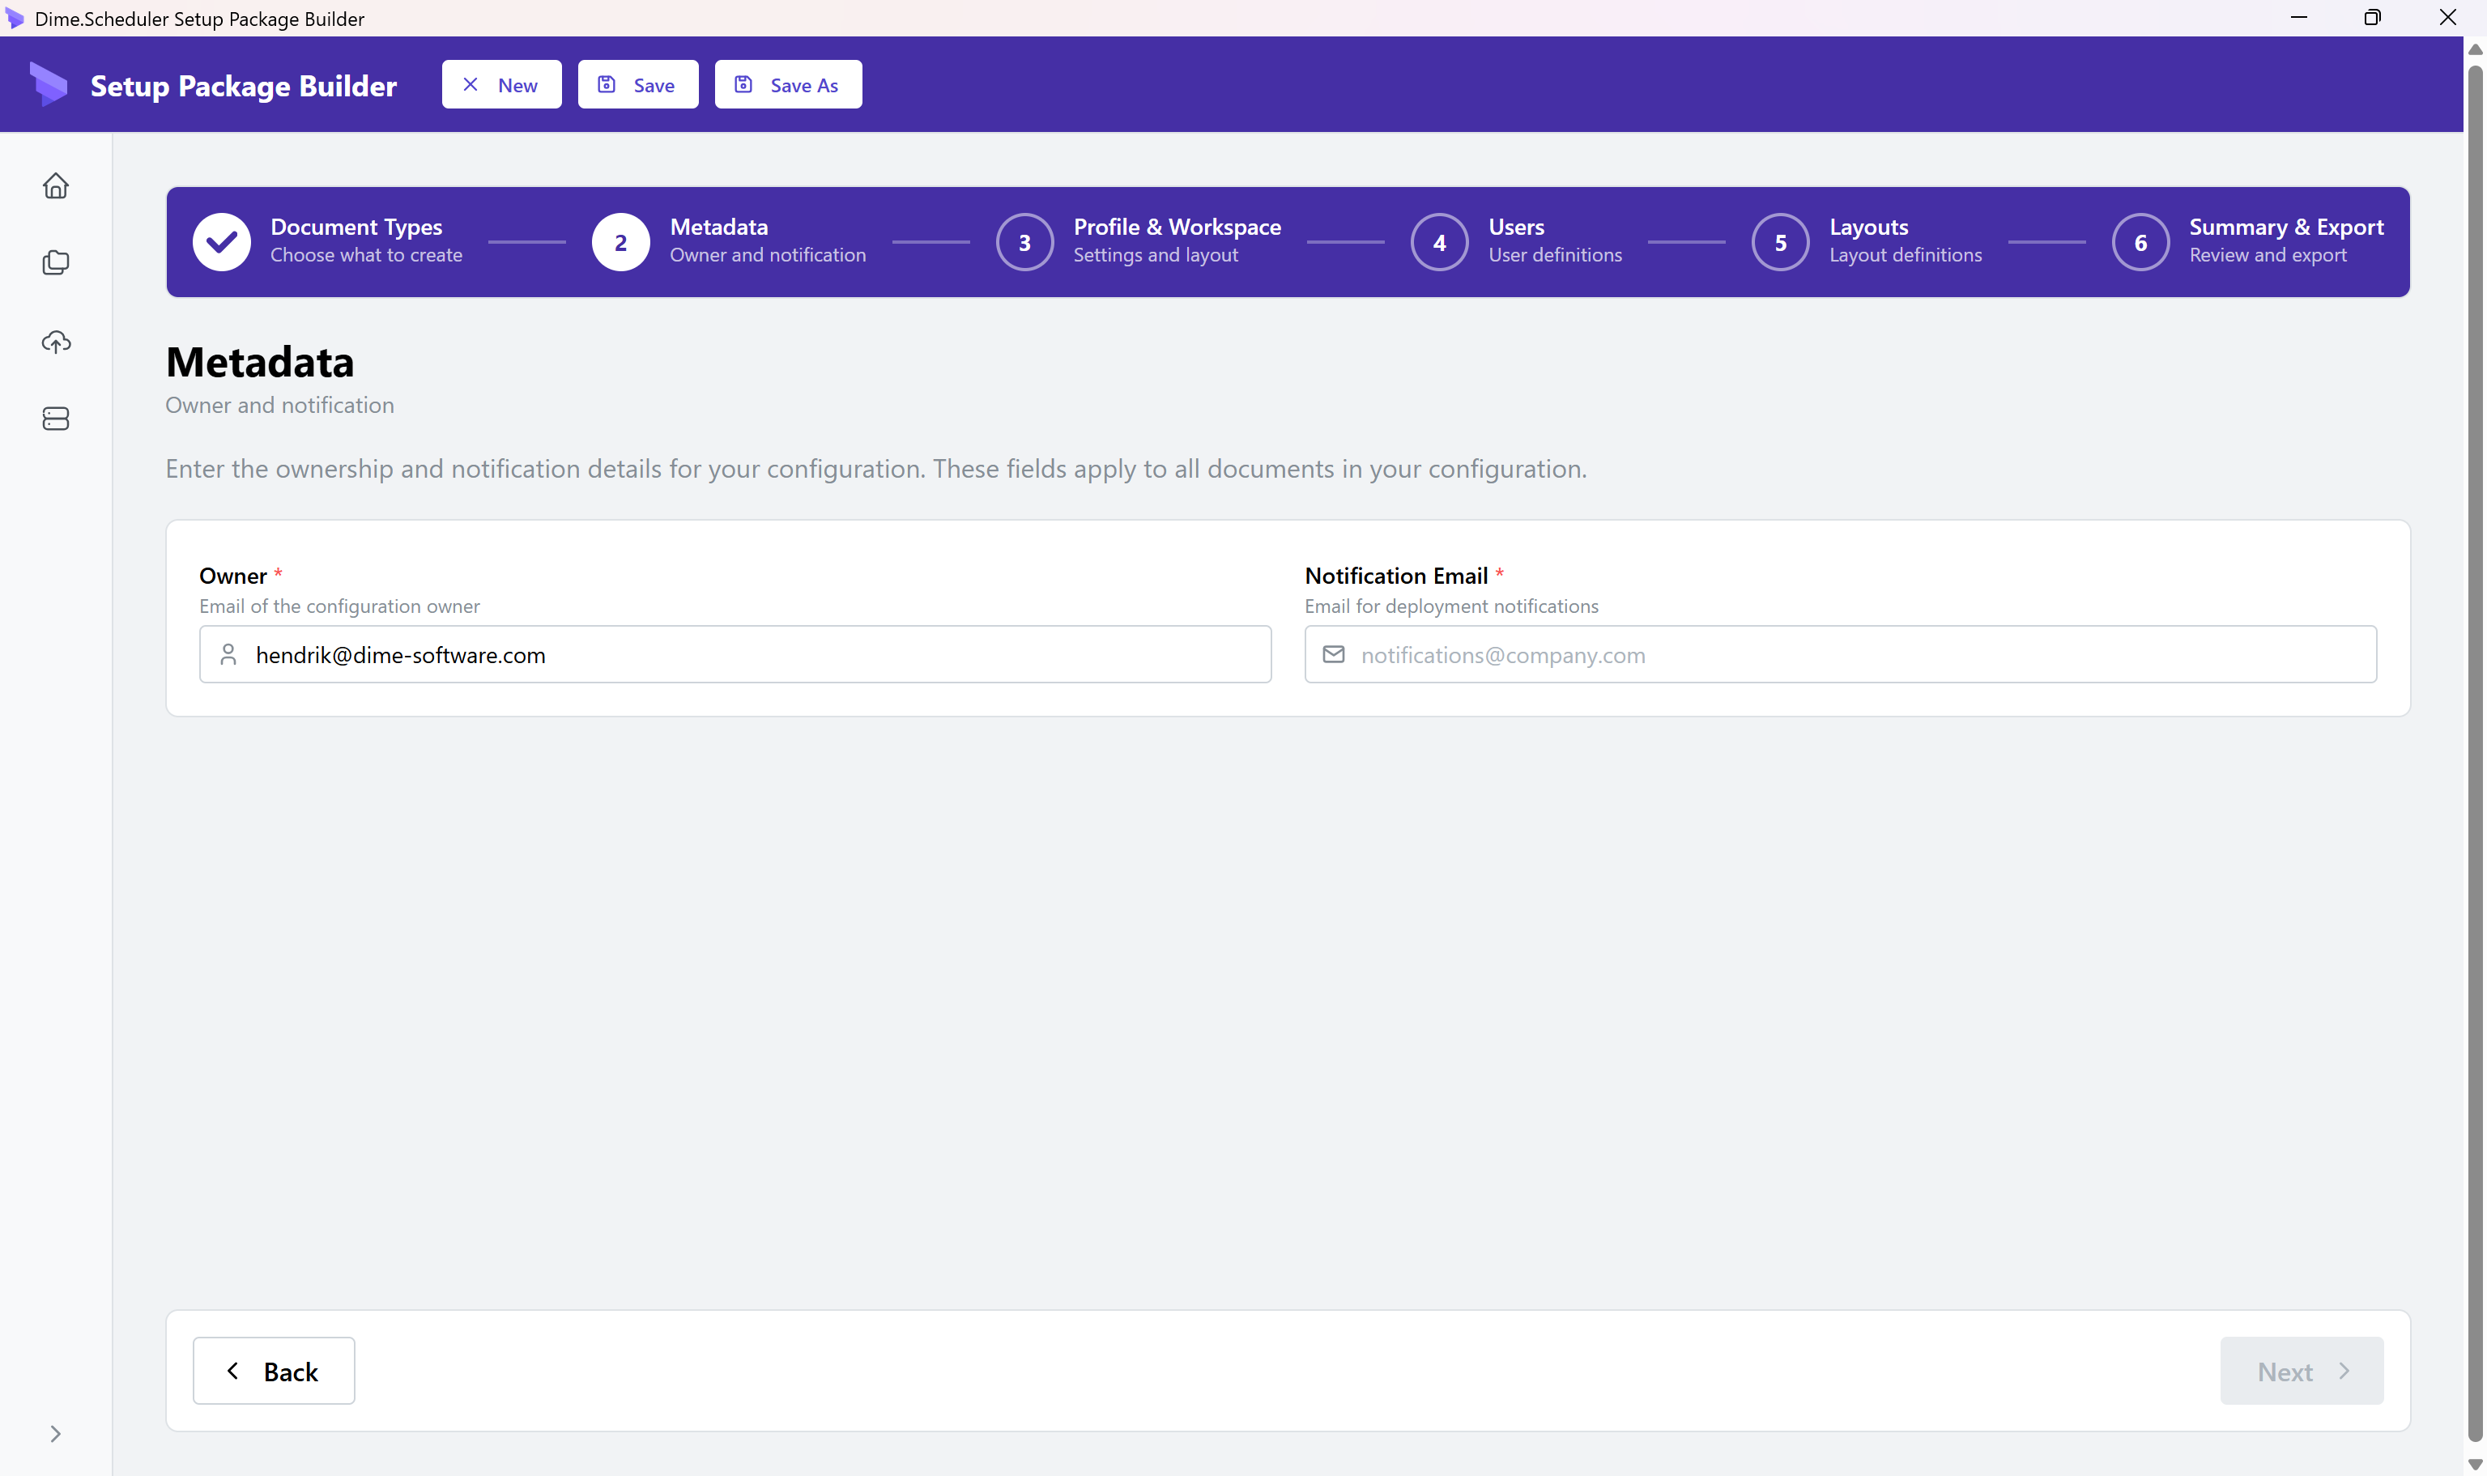The height and width of the screenshot is (1476, 2487).
Task: Click the person icon in Owner field
Action: (x=228, y=654)
